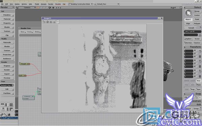Viewport: 202px width, 126px height.
Task: Open the Animate menu
Action: (x=43, y=4)
